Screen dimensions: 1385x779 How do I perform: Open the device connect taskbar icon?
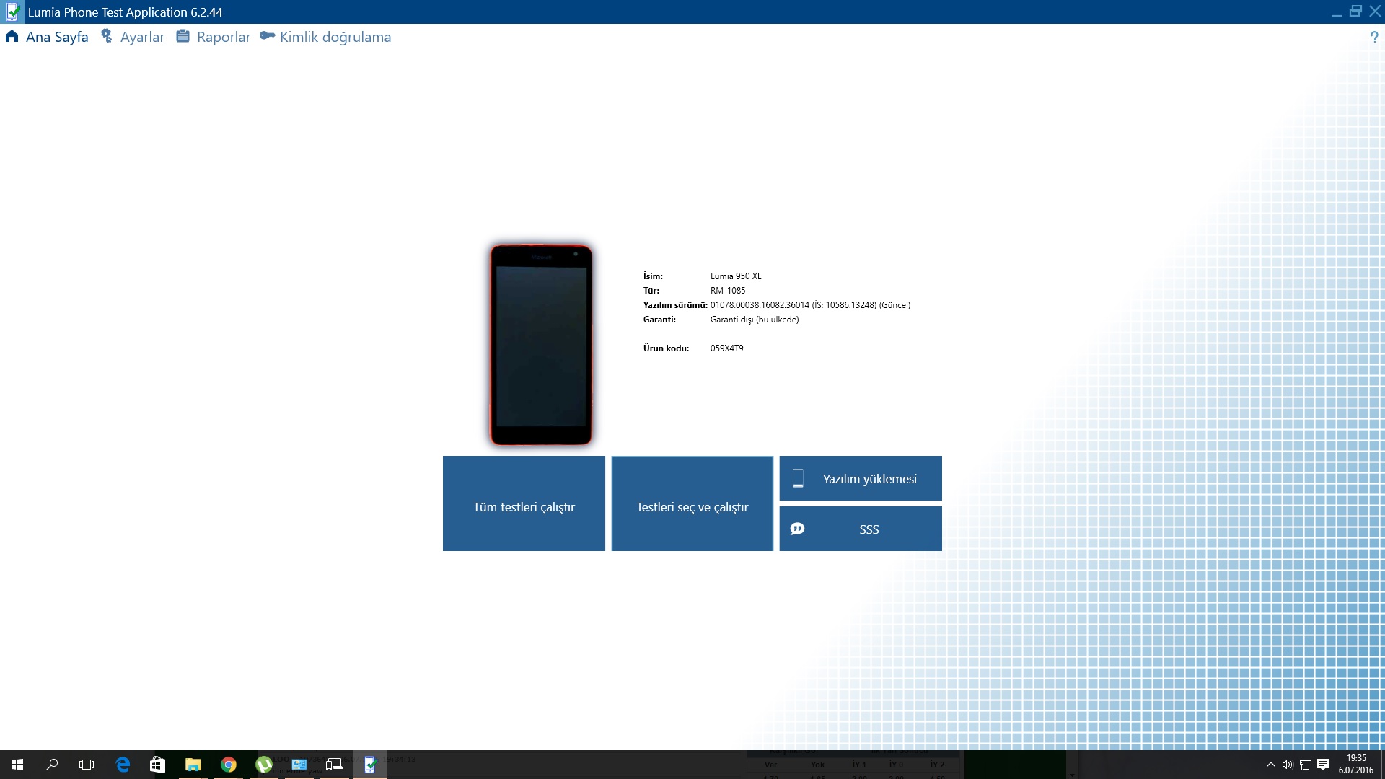[x=334, y=765]
